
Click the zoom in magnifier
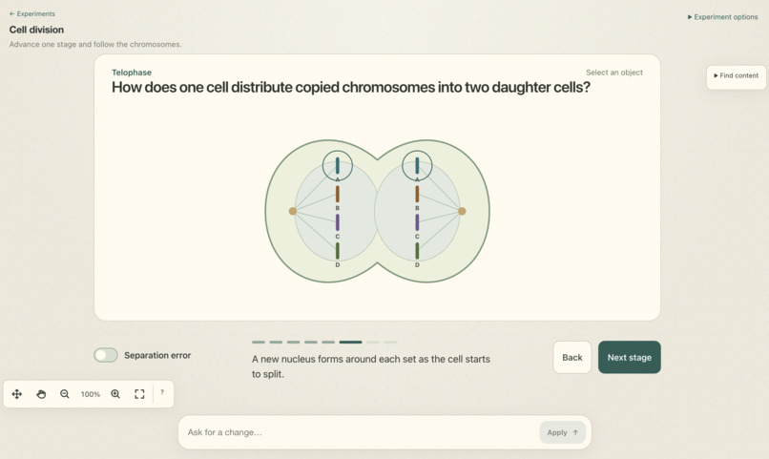click(x=115, y=394)
